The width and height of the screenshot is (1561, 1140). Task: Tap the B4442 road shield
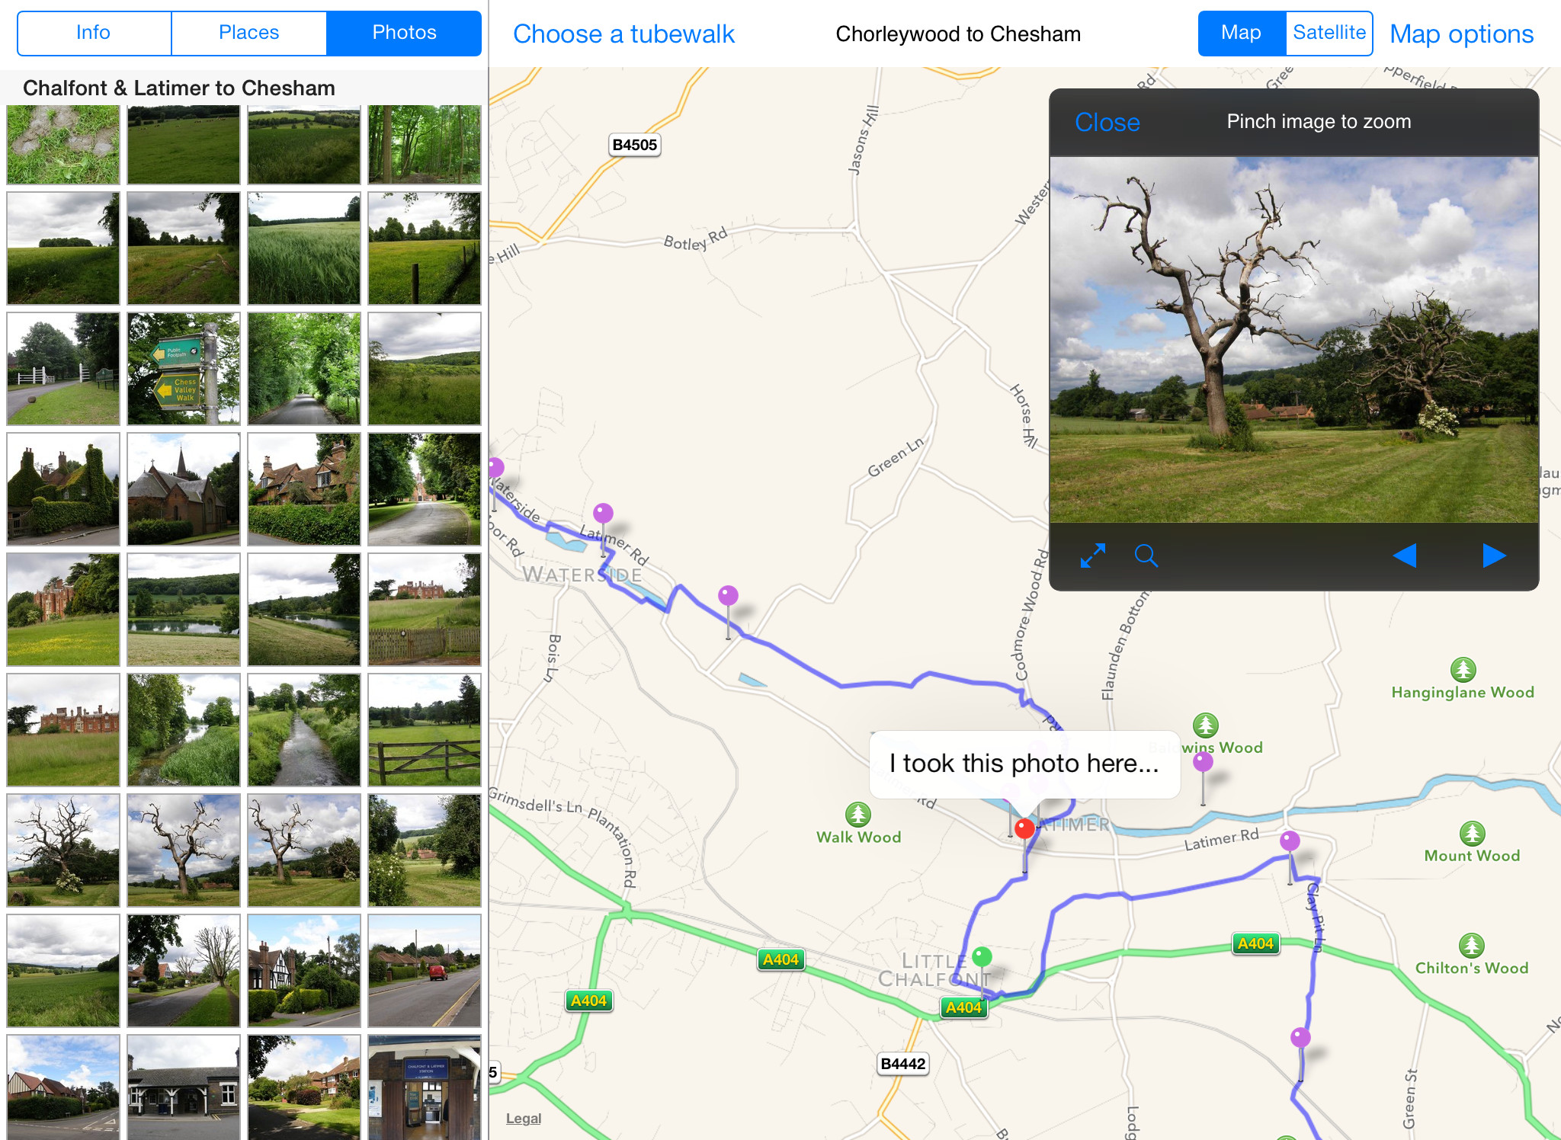[902, 1064]
